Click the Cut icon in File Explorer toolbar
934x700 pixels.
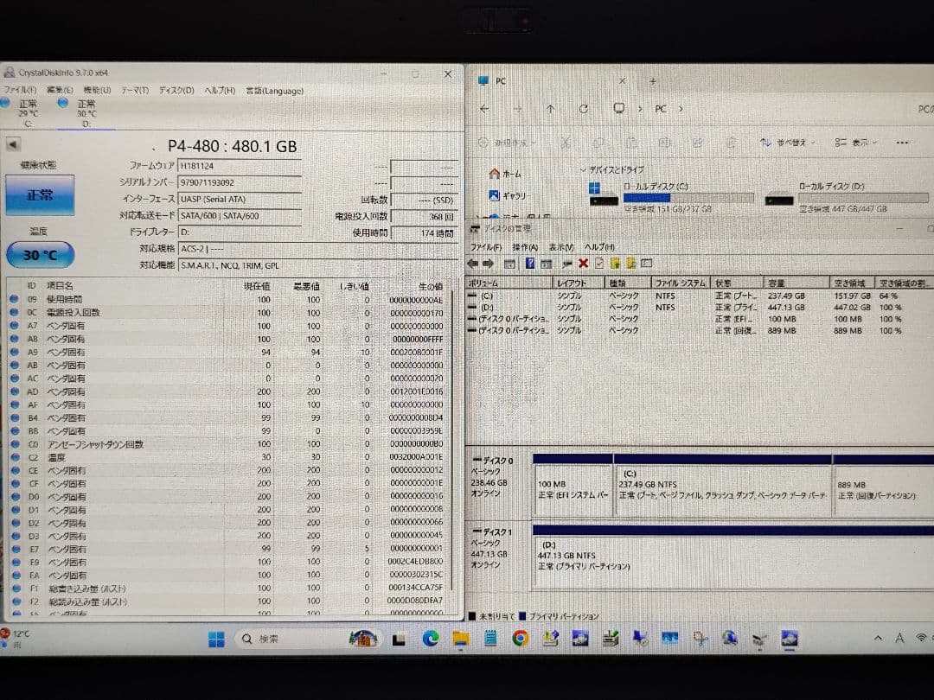click(567, 143)
